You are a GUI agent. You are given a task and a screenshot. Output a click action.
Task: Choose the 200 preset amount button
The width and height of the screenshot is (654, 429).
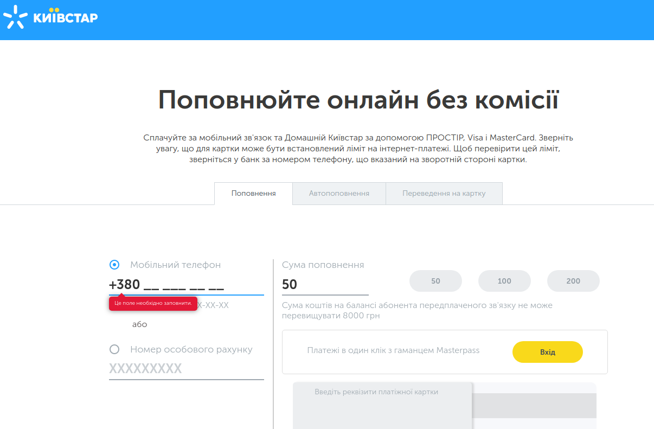pos(573,281)
